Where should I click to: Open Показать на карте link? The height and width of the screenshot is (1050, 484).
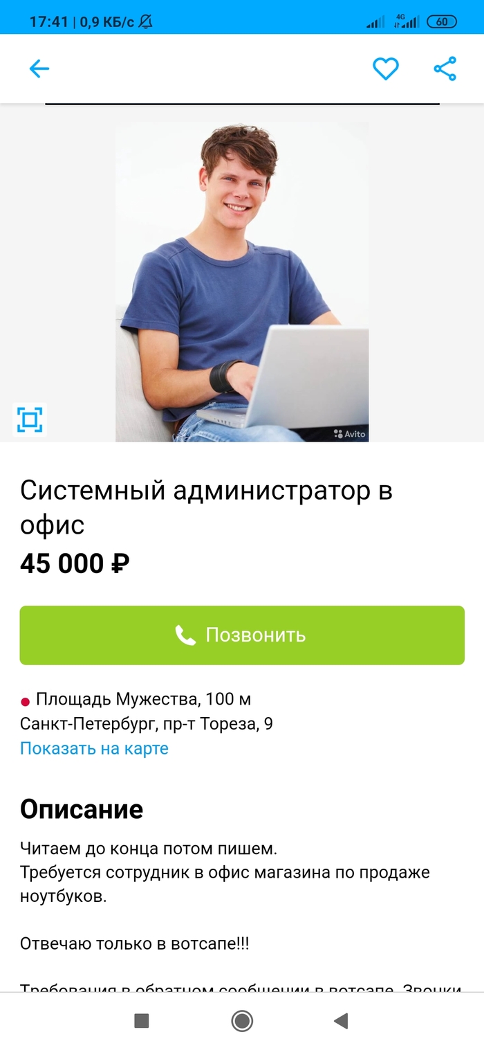[94, 748]
